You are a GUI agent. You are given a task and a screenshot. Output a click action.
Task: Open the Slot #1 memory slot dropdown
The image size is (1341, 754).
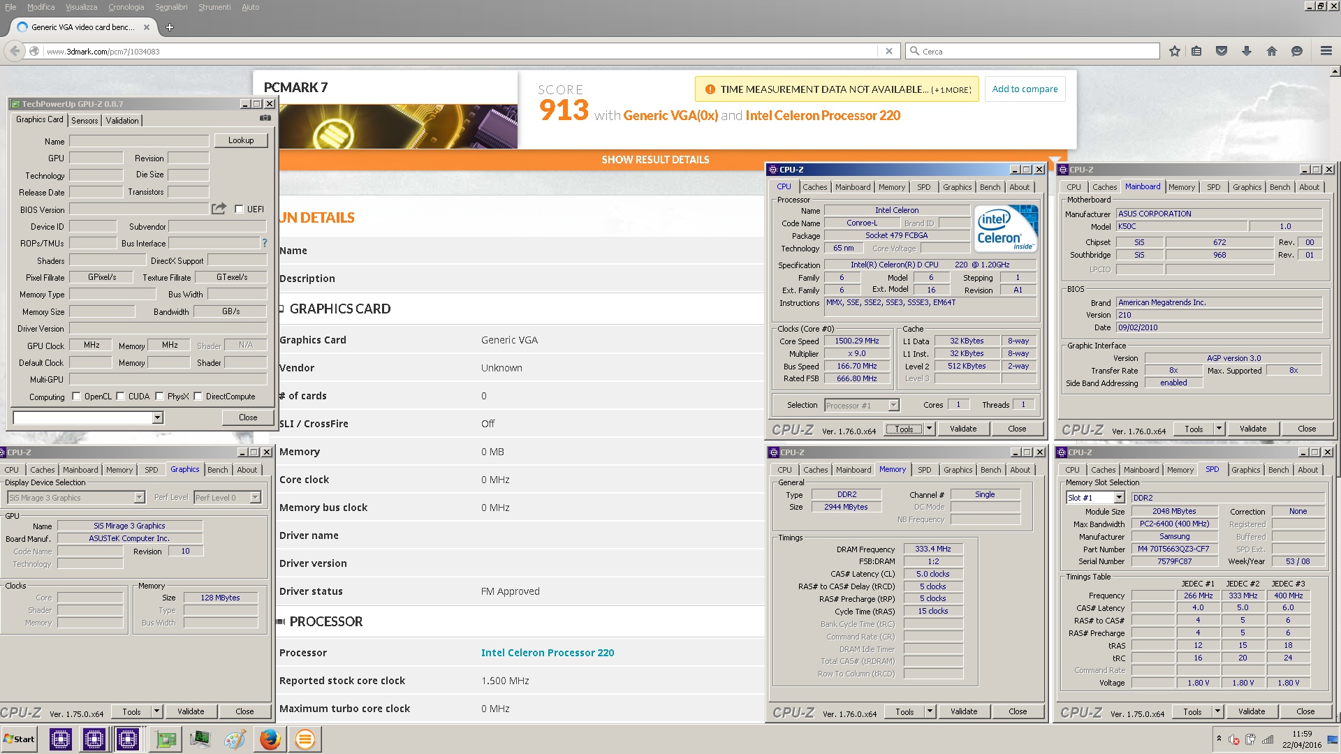(1095, 497)
